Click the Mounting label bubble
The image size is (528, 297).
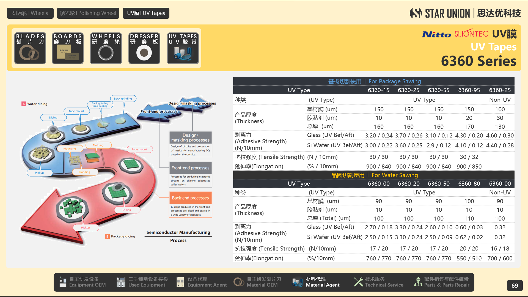70,148
